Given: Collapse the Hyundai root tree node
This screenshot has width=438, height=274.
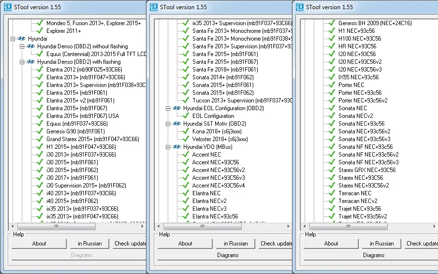Looking at the screenshot, I should [x=13, y=39].
